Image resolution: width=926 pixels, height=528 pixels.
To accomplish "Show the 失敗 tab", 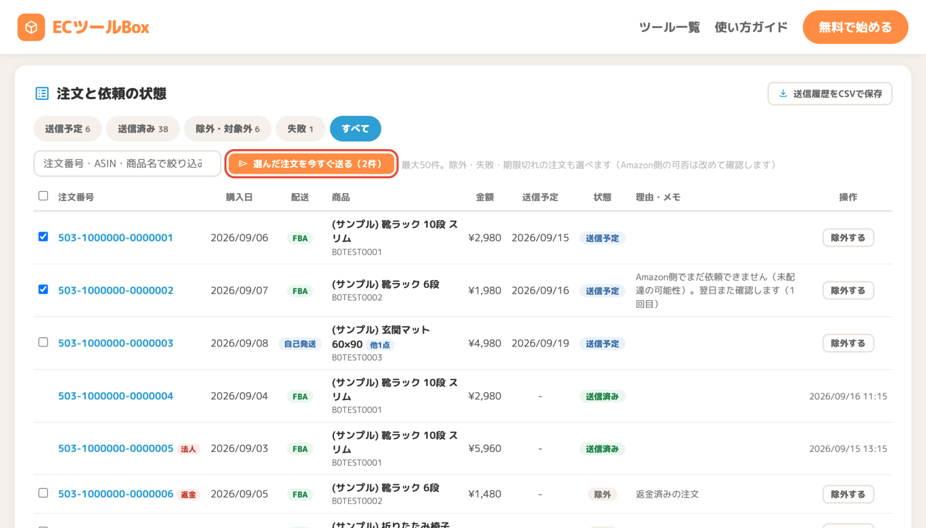I will coord(300,129).
